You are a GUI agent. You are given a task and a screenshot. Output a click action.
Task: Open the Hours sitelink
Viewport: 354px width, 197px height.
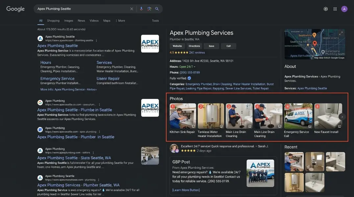coord(46,62)
